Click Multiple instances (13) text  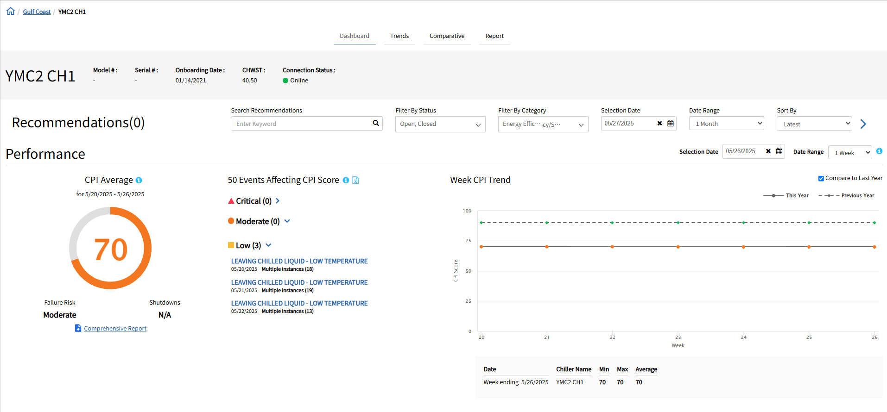[287, 312]
